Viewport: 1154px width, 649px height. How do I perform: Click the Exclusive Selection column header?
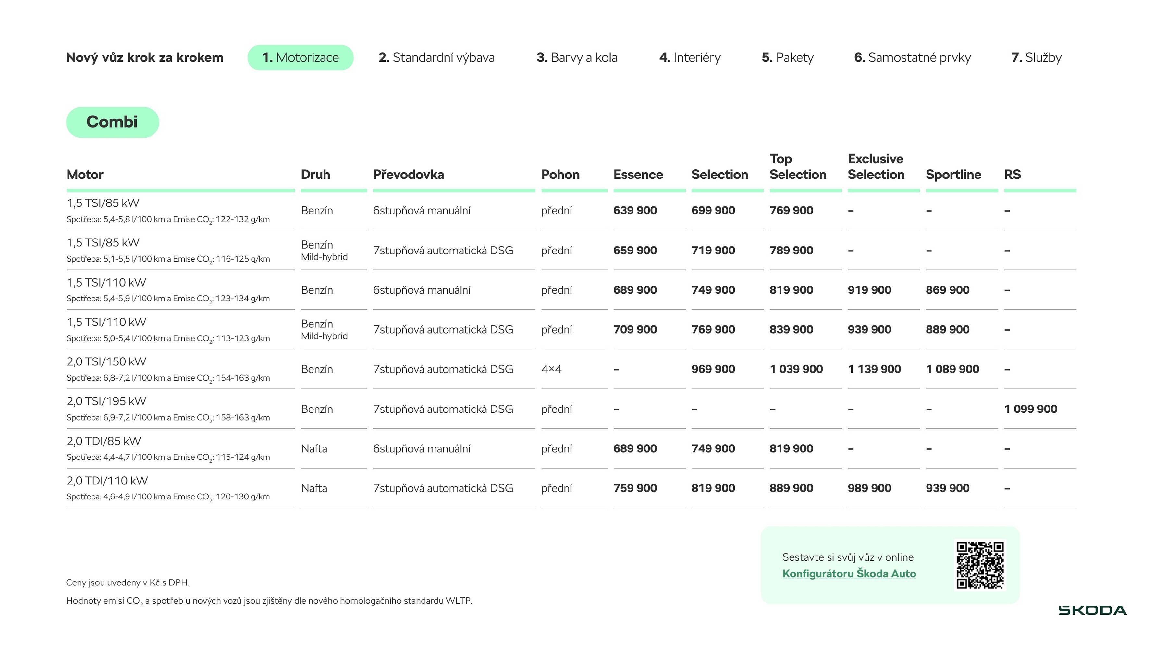click(x=876, y=166)
